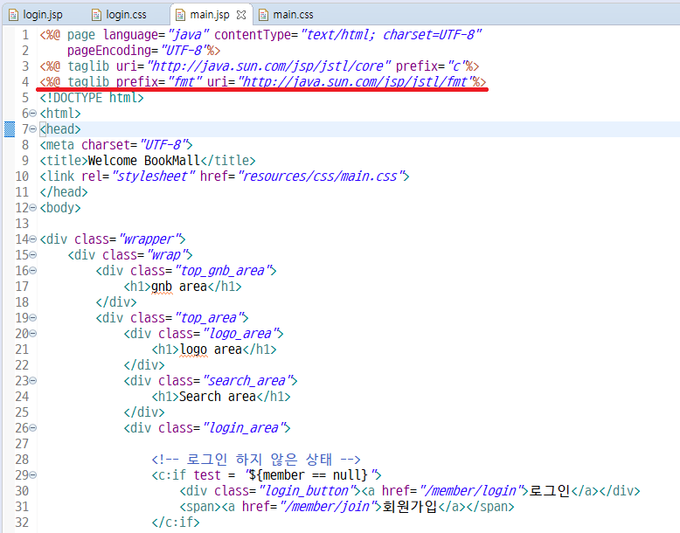
Task: Select the main.jsp editor tab
Action: (x=210, y=15)
